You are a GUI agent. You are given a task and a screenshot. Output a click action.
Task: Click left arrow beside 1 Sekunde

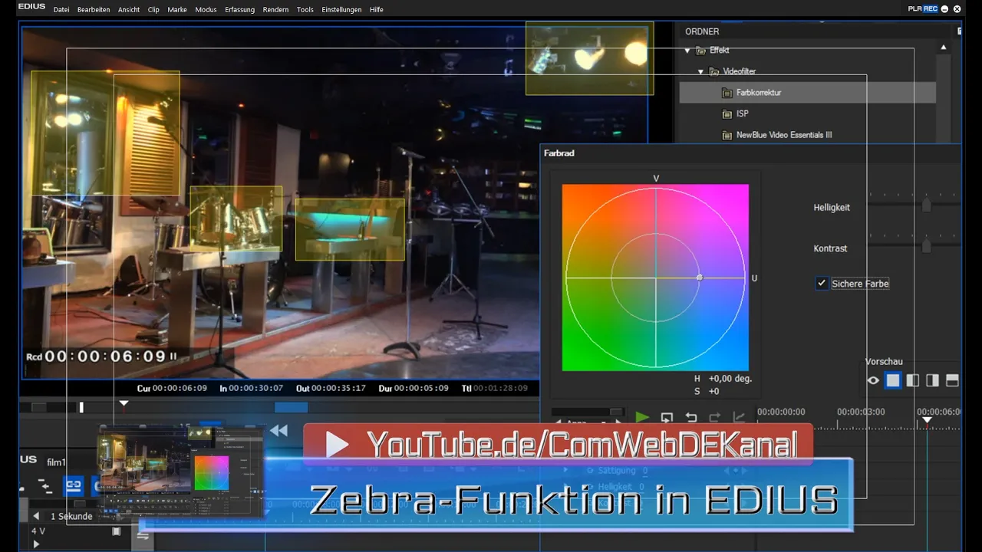point(35,516)
